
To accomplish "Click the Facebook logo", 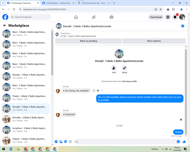I will [5, 17].
